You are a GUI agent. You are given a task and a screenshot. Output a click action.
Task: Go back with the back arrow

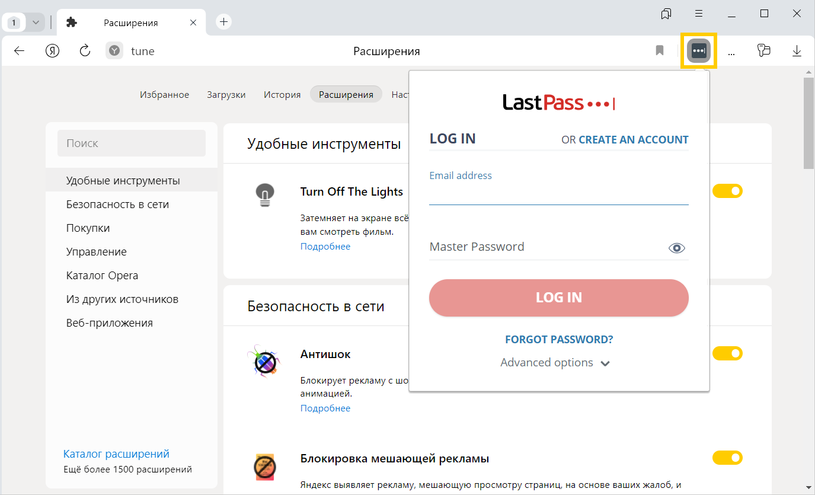coord(20,51)
